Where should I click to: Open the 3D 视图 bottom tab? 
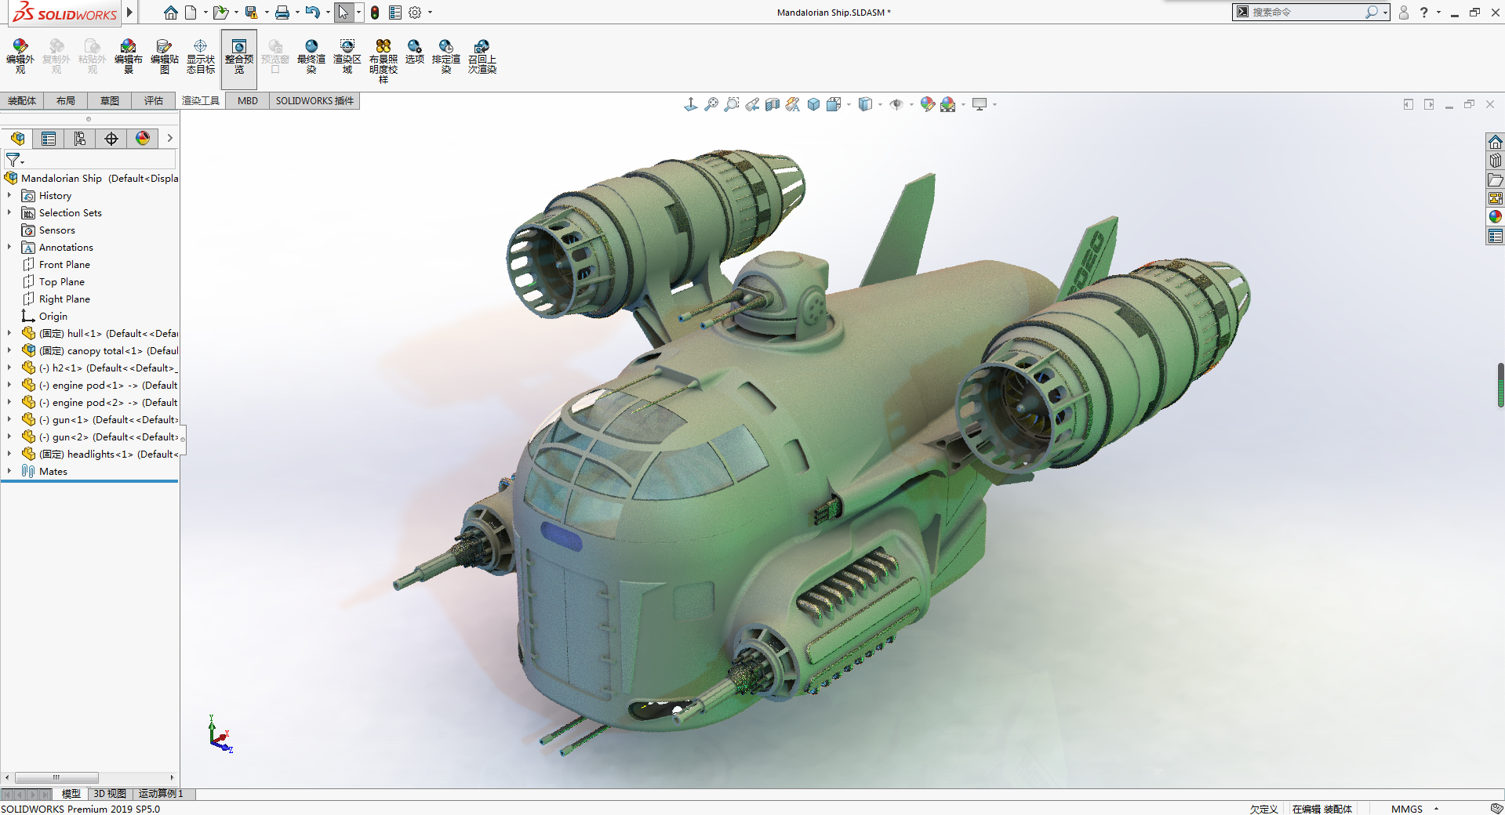(x=110, y=794)
